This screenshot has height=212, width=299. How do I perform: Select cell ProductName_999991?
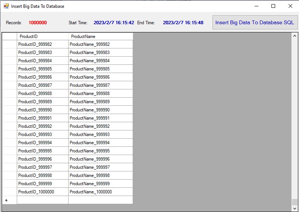[x=101, y=118]
